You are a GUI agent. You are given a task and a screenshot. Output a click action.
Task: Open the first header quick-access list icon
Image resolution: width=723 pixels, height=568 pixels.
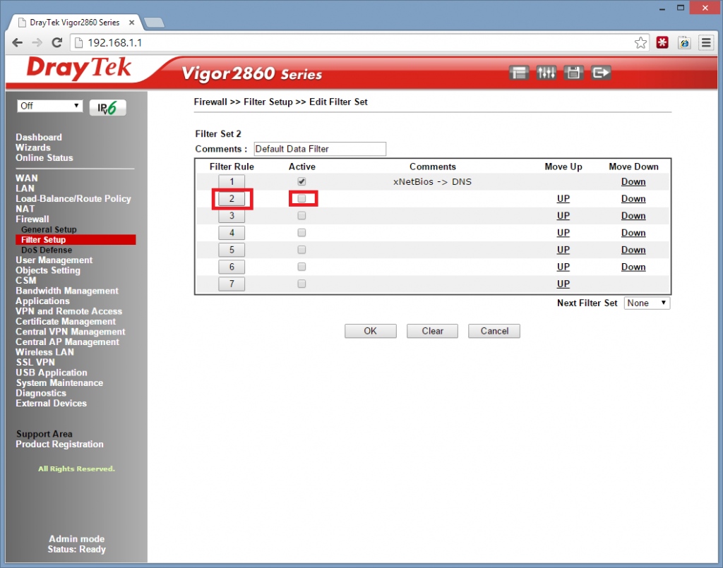coord(519,73)
